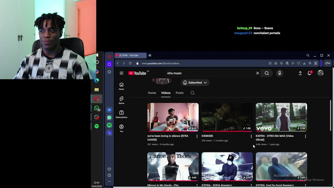334x188 pixels.
Task: Open Opera sidebar home start page
Action: coord(109,64)
